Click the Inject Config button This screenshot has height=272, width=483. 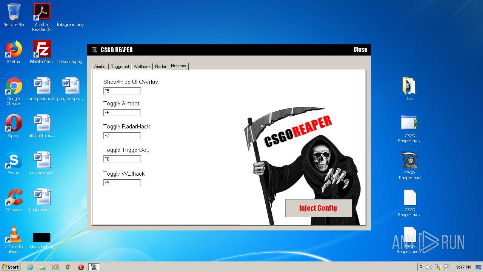(x=318, y=208)
